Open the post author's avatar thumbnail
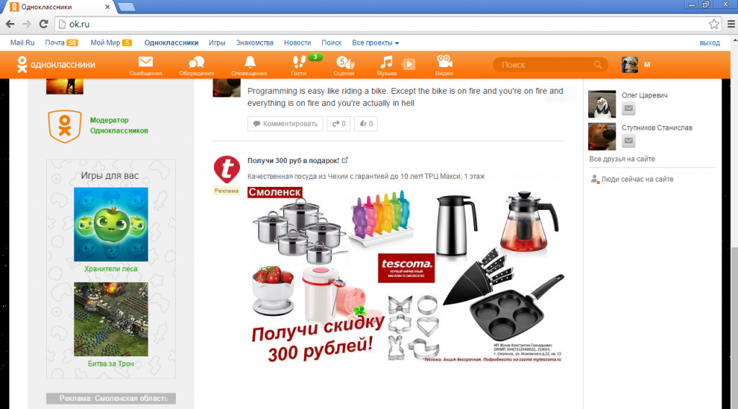Image resolution: width=738 pixels, height=409 pixels. pyautogui.click(x=226, y=88)
